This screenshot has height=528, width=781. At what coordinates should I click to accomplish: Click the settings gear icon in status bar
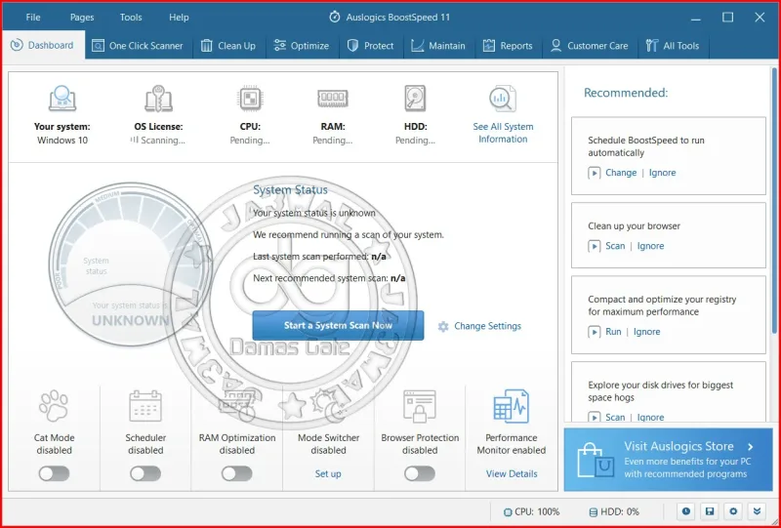coord(733,511)
